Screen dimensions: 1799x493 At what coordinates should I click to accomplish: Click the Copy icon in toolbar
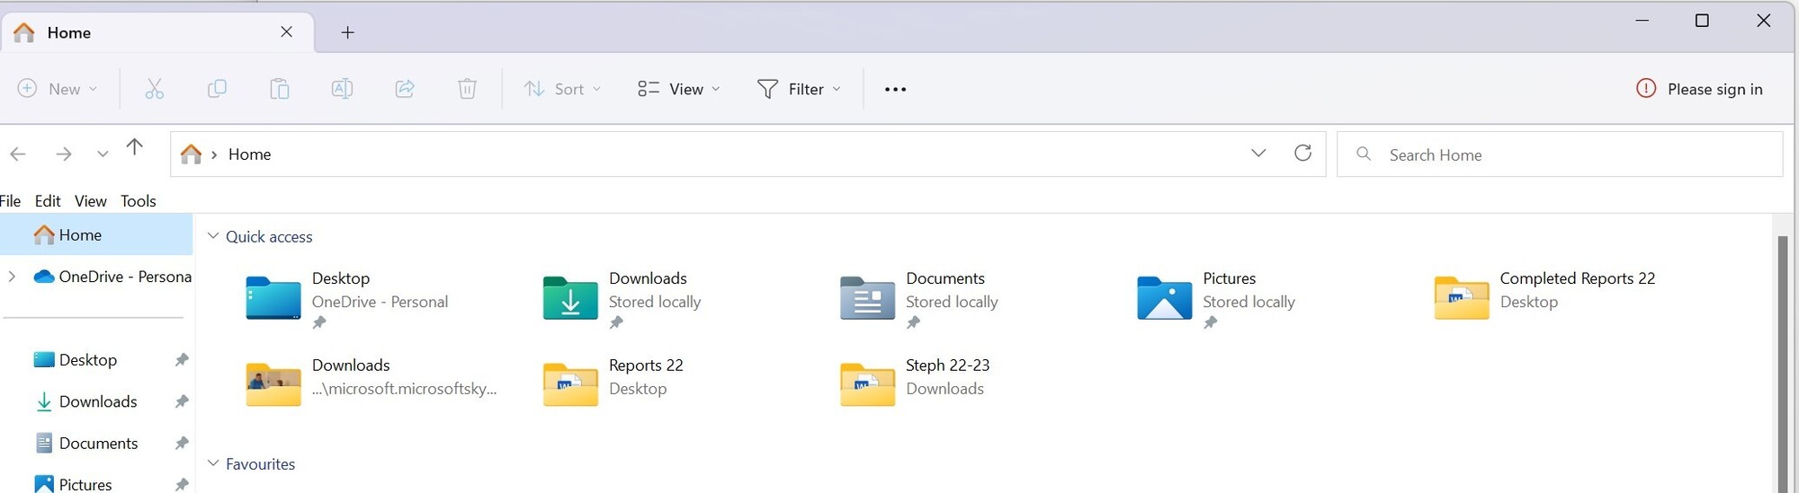(217, 89)
